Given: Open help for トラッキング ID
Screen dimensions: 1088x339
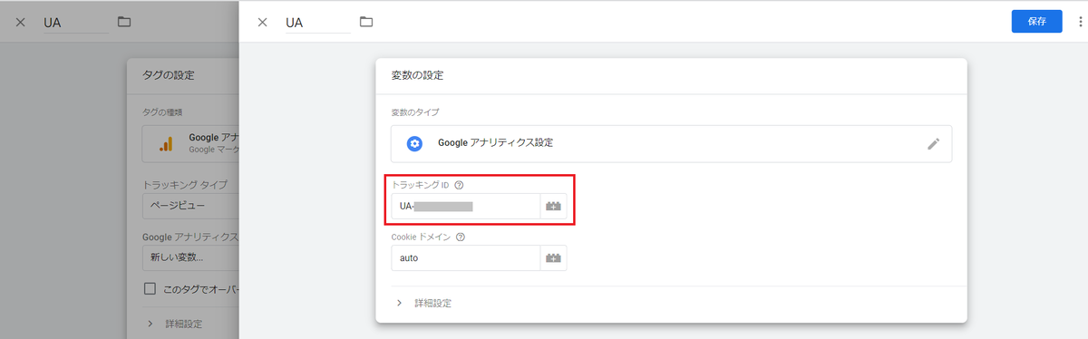Looking at the screenshot, I should click(x=459, y=185).
